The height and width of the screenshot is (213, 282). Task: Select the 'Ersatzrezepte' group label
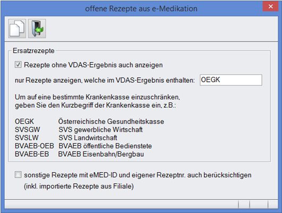pos(33,51)
